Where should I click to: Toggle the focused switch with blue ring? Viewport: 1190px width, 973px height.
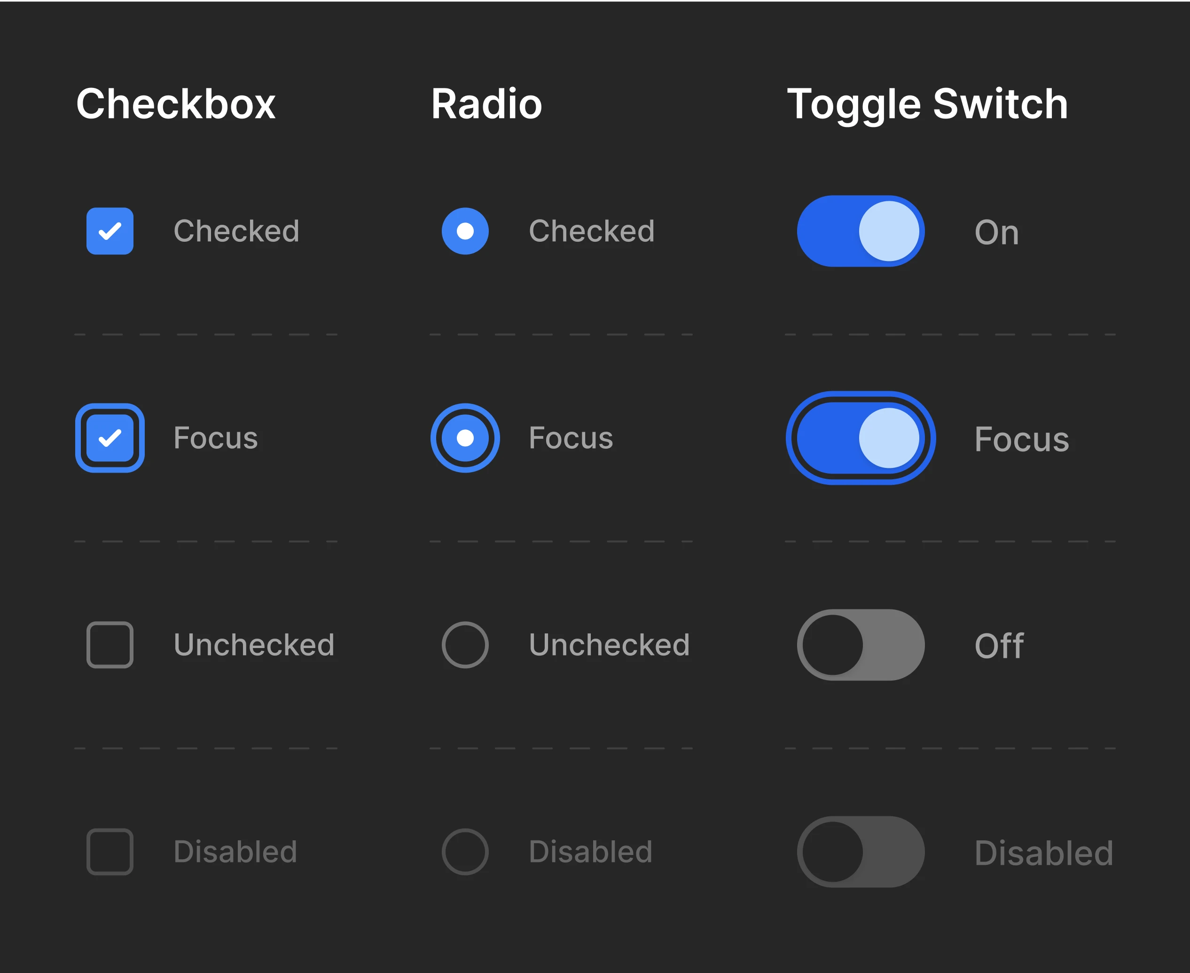tap(860, 438)
